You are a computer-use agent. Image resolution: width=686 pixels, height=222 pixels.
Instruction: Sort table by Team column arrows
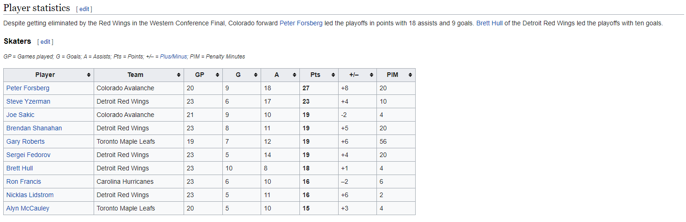point(179,75)
